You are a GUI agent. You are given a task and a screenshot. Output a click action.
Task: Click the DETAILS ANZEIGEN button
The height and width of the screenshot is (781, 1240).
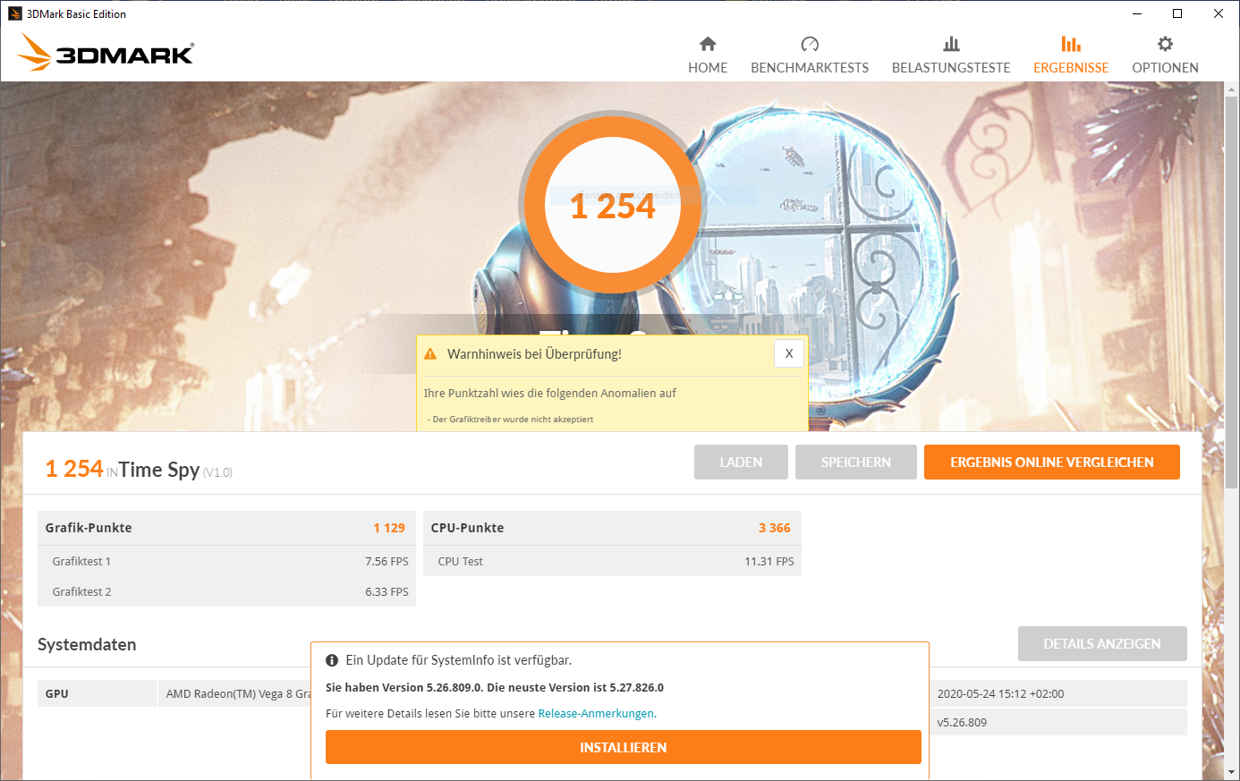[1102, 643]
